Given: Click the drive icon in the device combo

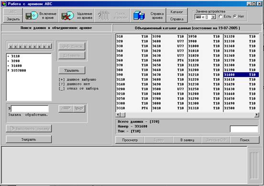Looking at the screenshot, I should pyautogui.click(x=198, y=17).
